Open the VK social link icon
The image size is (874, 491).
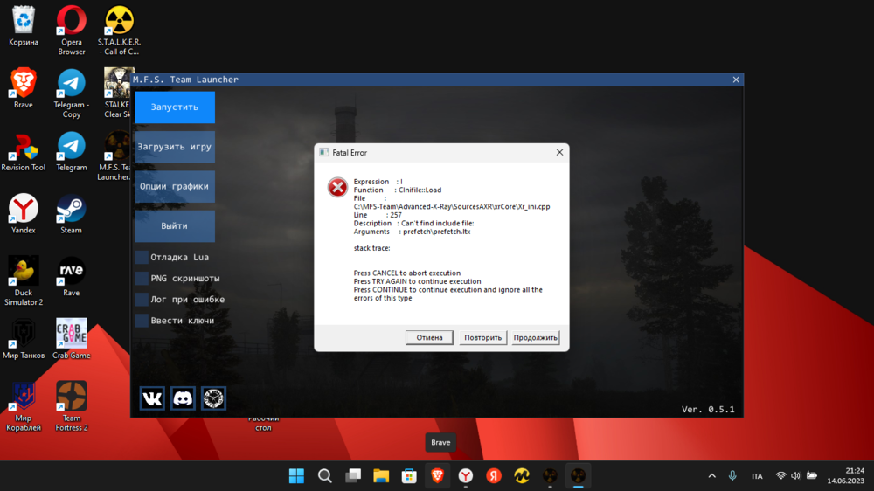(152, 398)
